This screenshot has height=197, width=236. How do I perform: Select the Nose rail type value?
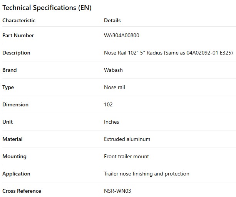coord(114,87)
